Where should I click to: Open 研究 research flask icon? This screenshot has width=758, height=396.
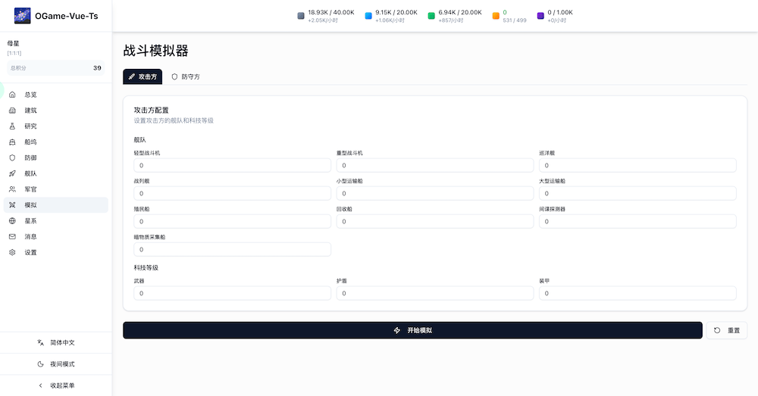coord(12,126)
